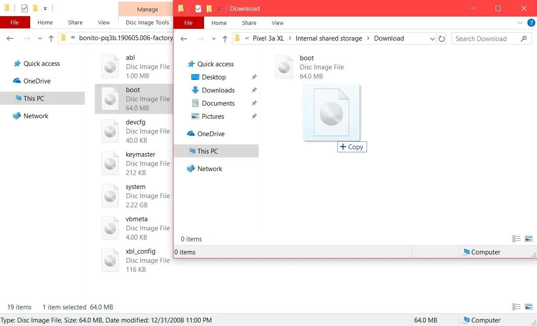Image resolution: width=537 pixels, height=326 pixels.
Task: Open Share tab in Download window
Action: [249, 23]
